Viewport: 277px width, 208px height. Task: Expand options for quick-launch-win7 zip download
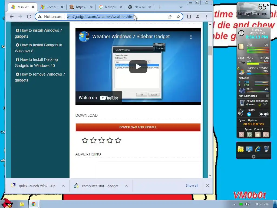[x=63, y=186]
